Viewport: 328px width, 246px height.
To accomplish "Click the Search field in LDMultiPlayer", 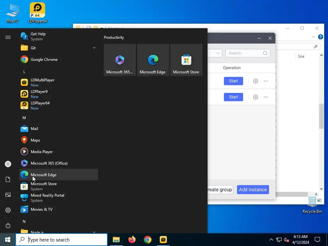I will [x=248, y=53].
